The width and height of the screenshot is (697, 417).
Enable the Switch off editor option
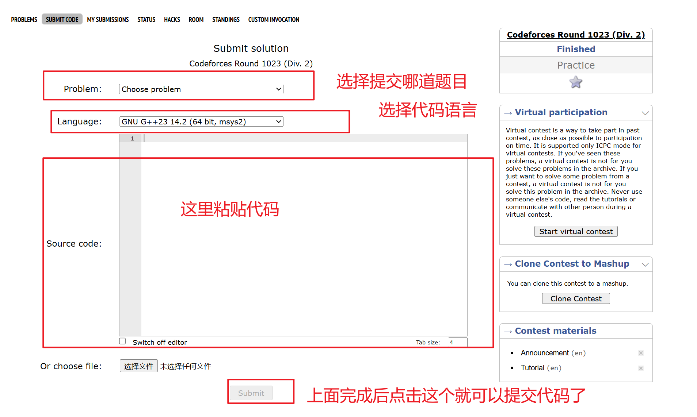[122, 341]
